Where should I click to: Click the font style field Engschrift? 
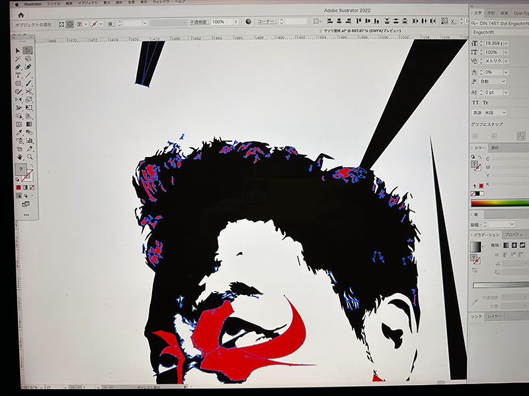(x=500, y=32)
